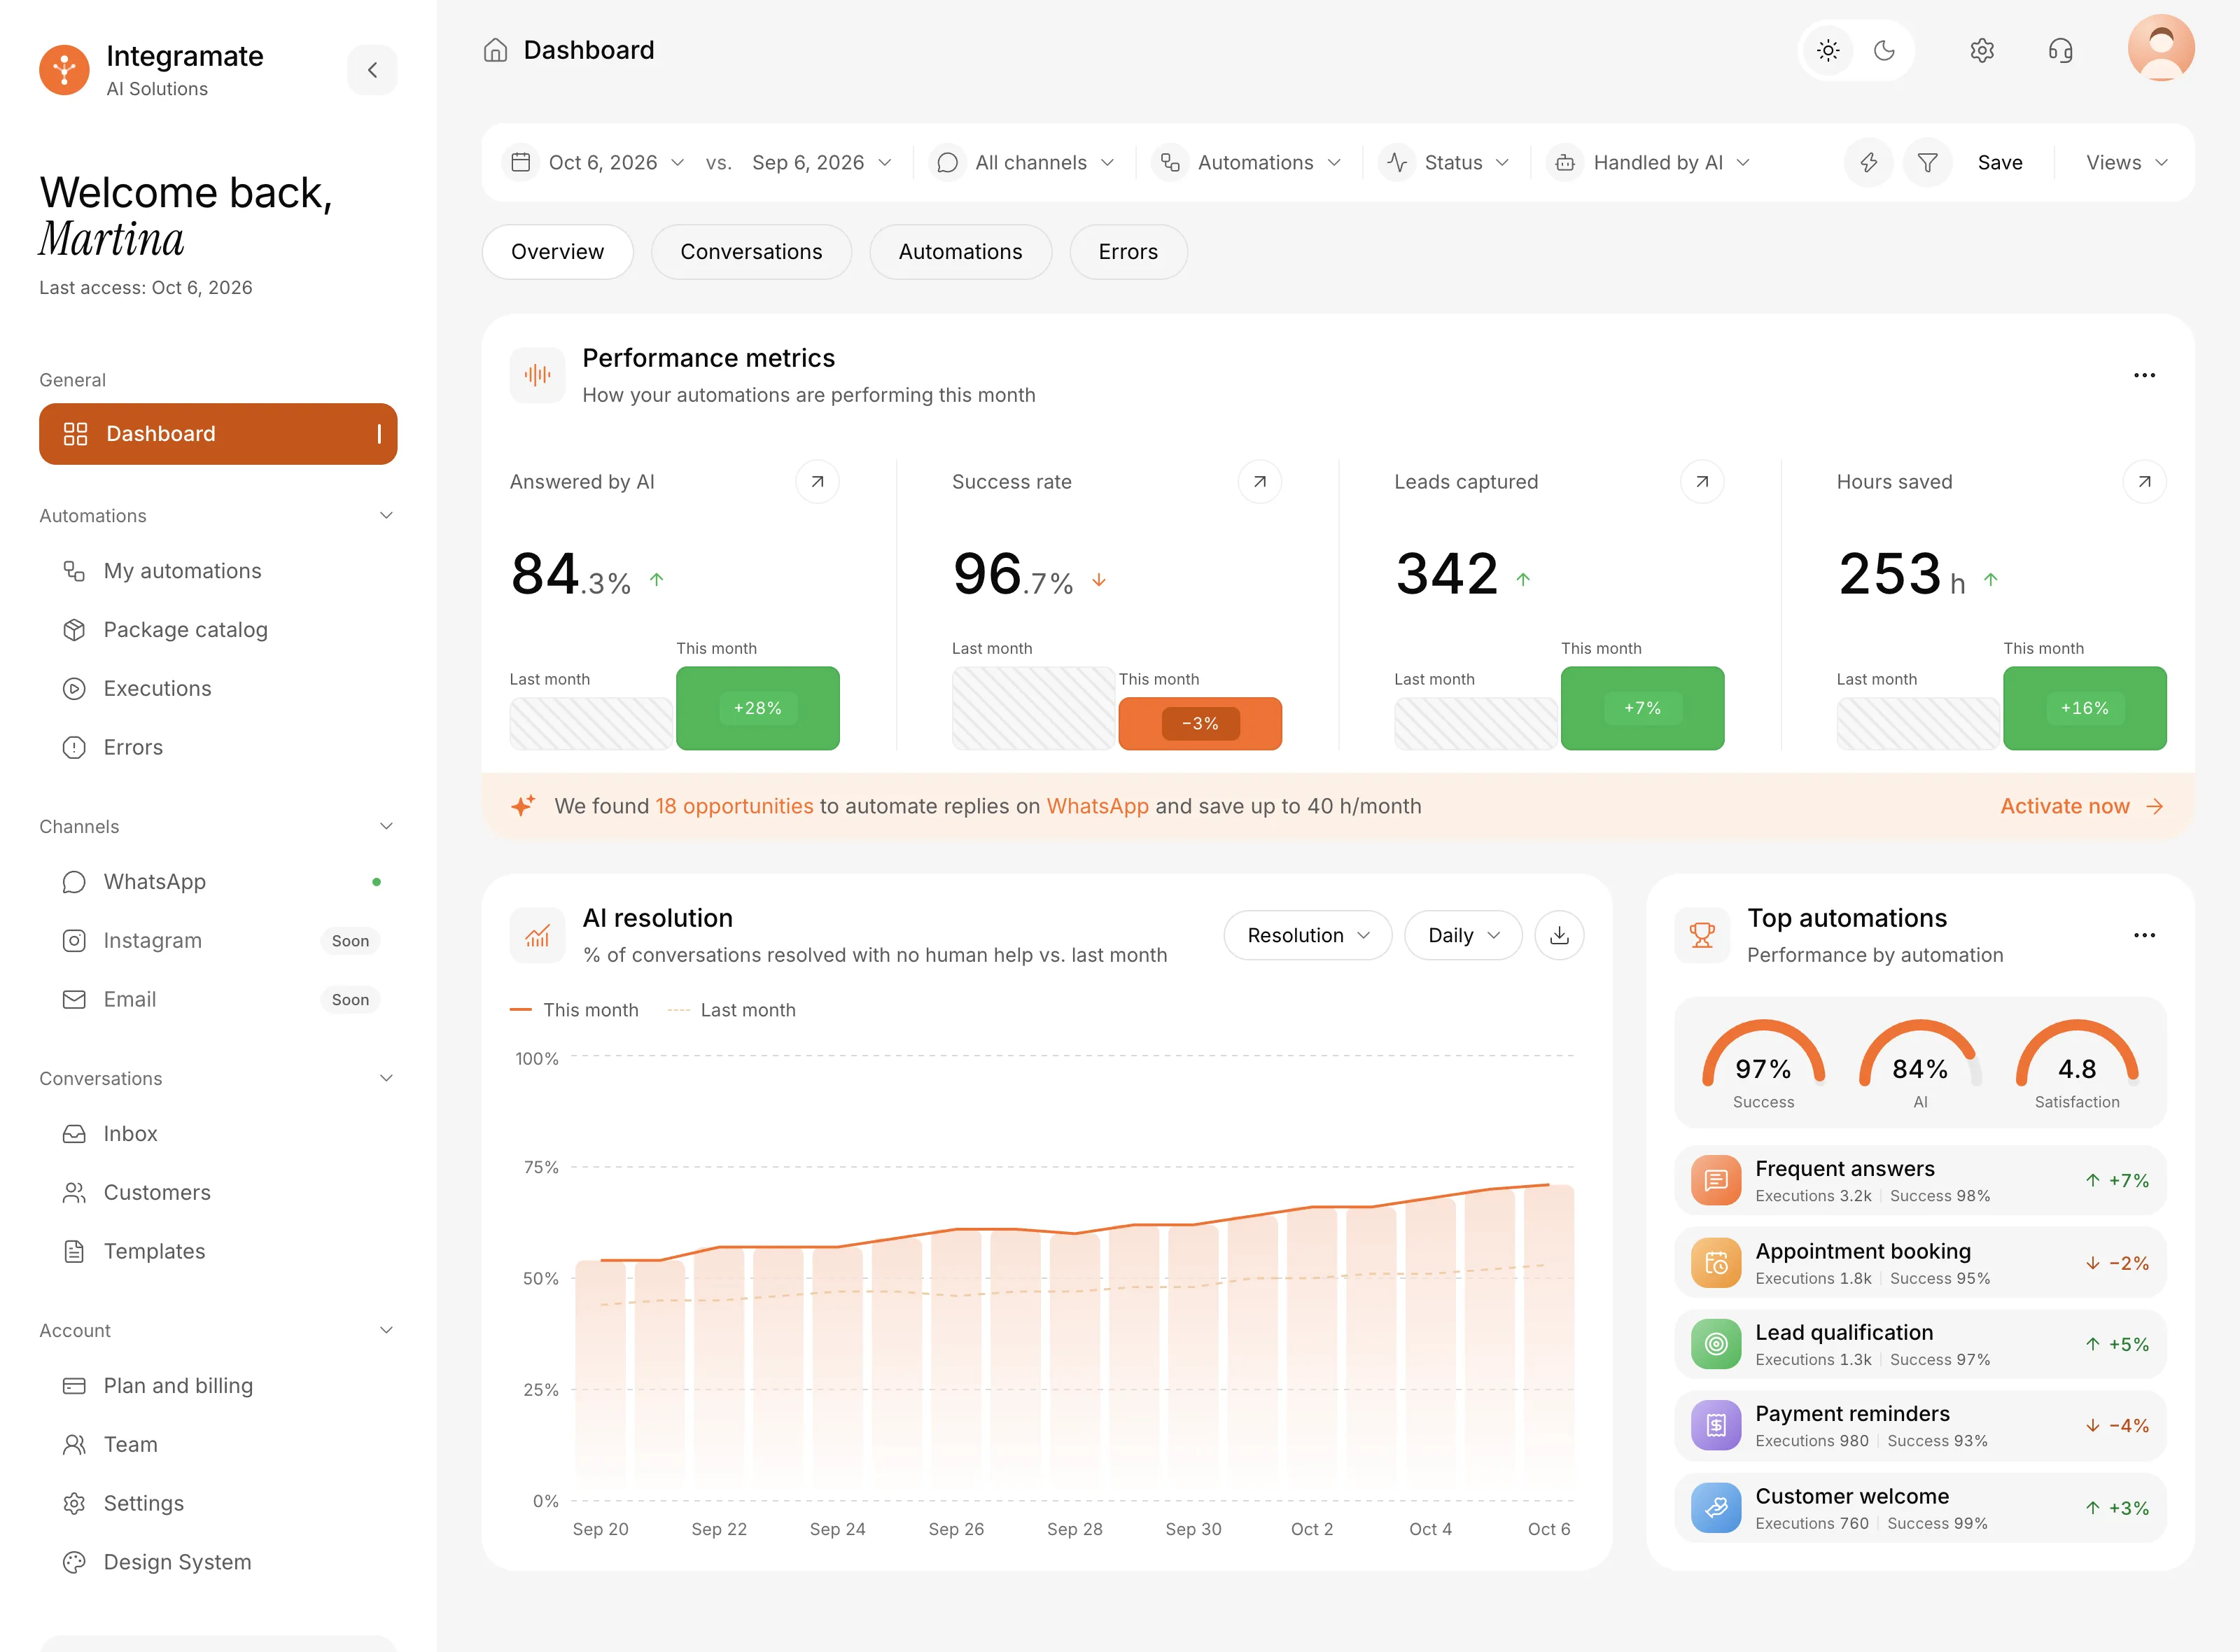The width and height of the screenshot is (2240, 1652).
Task: Open Package catalog in sidebar
Action: pyautogui.click(x=218, y=630)
